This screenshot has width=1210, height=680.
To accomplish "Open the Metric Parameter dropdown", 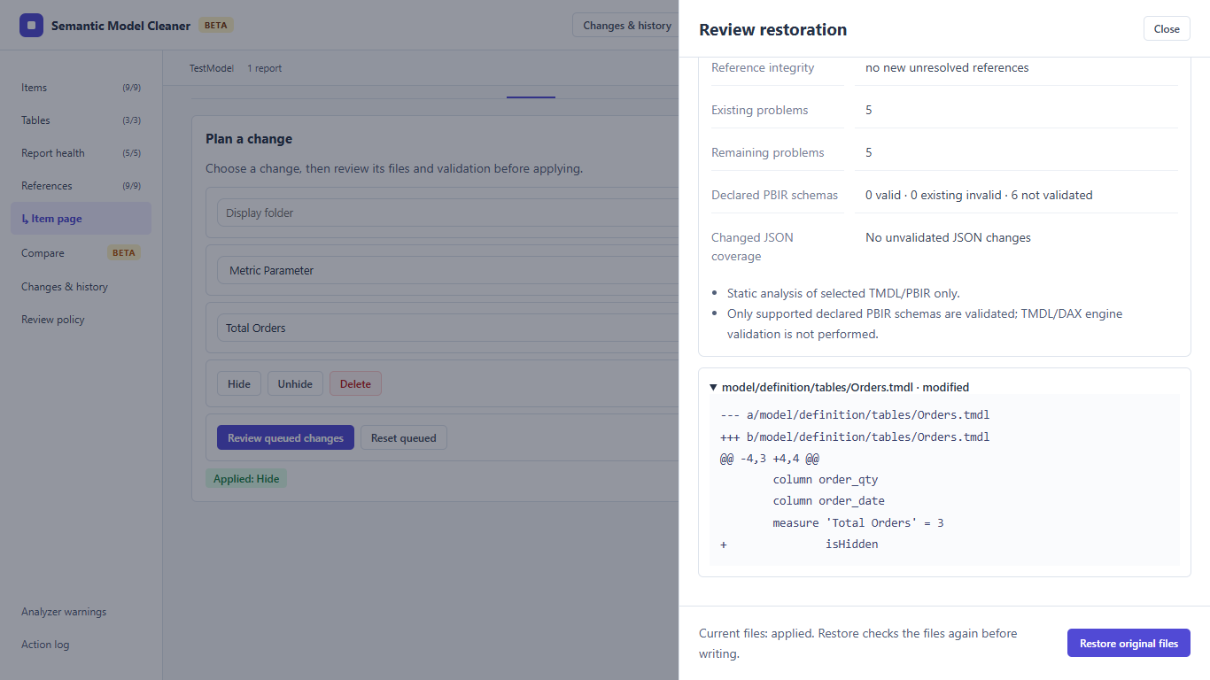I will click(x=447, y=271).
